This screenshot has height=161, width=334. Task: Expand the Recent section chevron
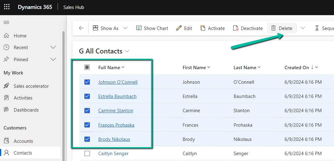point(53,47)
